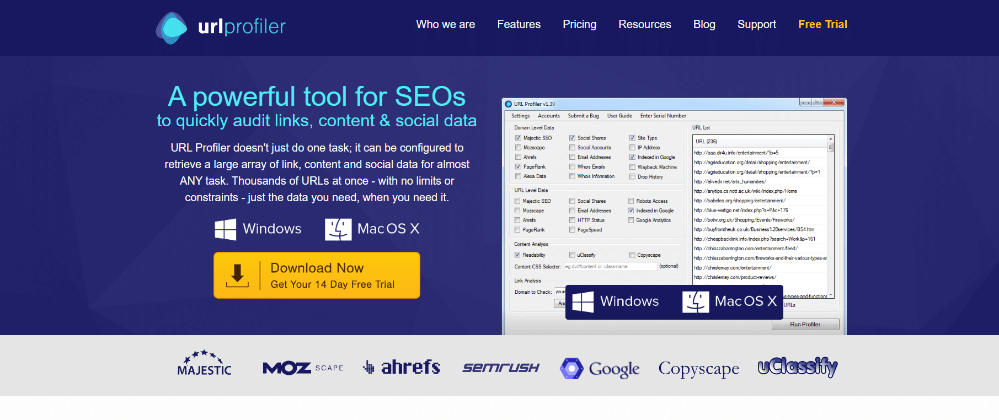999x420 pixels.
Task: Click the Google logo
Action: [600, 368]
